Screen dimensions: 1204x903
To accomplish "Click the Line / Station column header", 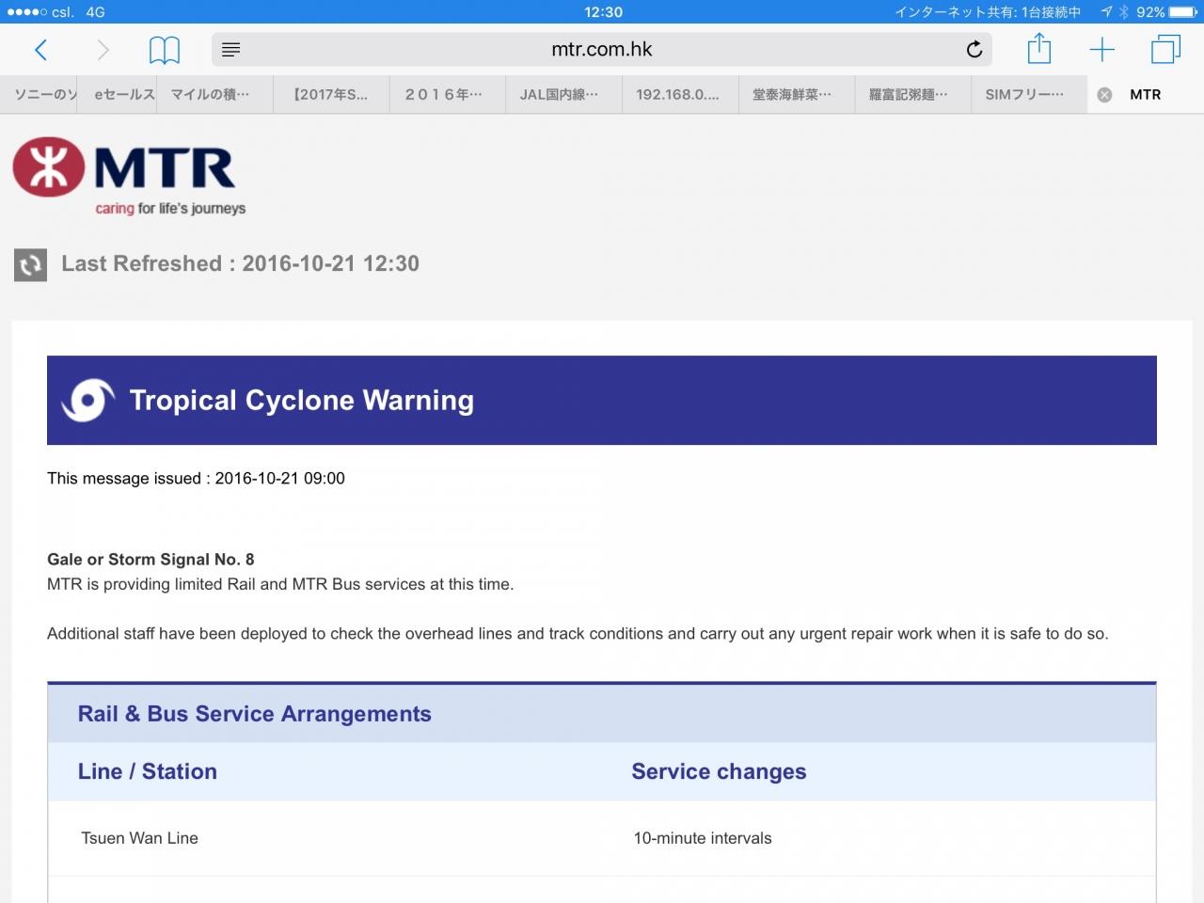I will [x=148, y=772].
